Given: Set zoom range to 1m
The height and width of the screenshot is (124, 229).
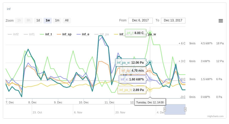Looking at the screenshot, I should click(57, 21).
